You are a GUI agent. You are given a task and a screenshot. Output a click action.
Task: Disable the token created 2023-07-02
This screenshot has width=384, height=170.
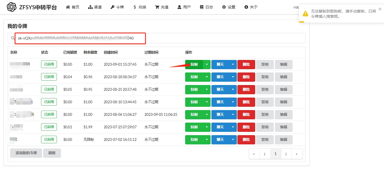pyautogui.click(x=265, y=140)
